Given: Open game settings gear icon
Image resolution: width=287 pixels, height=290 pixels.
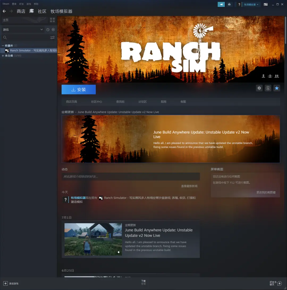Looking at the screenshot, I should tap(259, 88).
